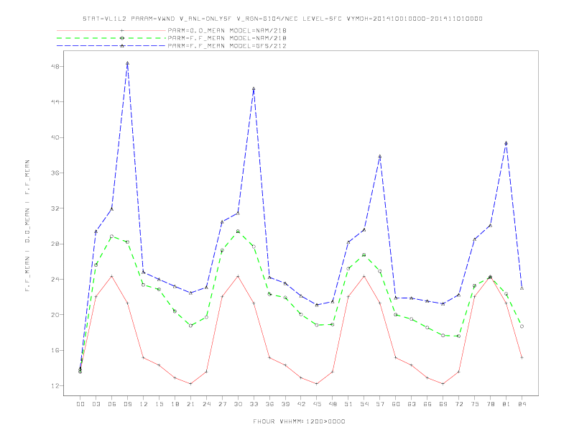Click the red plus marker at hour 21 minimum
Screen dimensions: 569x440
pos(190,384)
